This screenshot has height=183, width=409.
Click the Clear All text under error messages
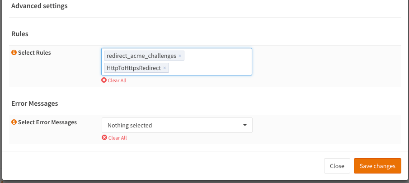[117, 138]
